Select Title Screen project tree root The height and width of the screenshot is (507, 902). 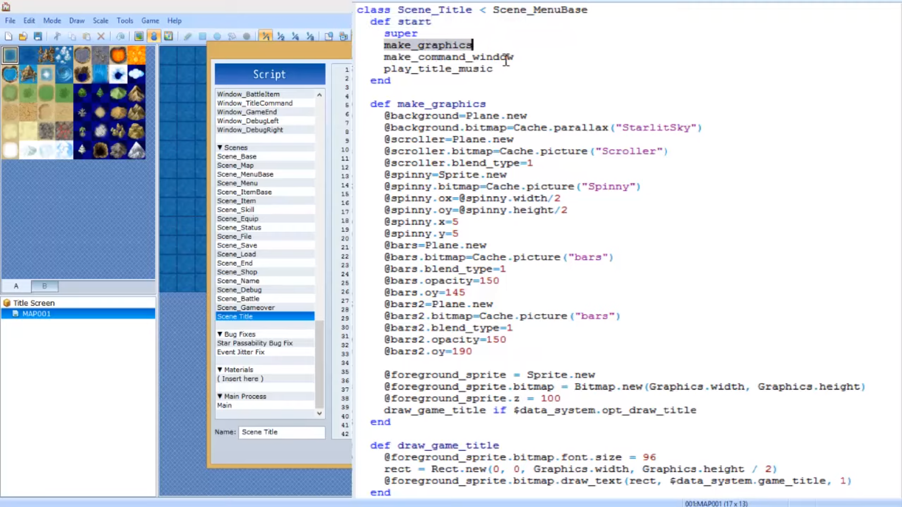pyautogui.click(x=34, y=303)
